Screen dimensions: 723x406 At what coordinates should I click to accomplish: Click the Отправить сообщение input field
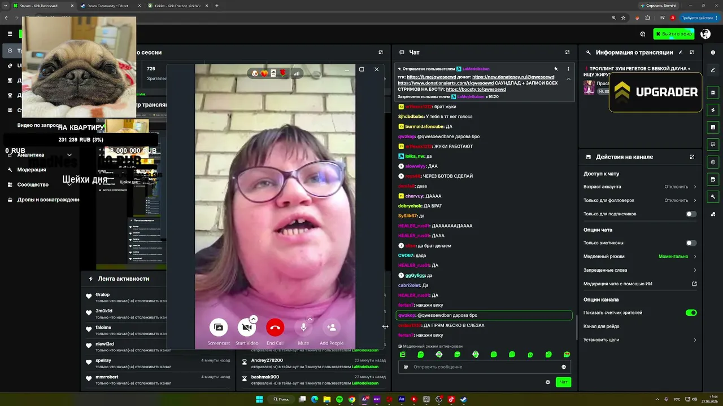tap(485, 367)
